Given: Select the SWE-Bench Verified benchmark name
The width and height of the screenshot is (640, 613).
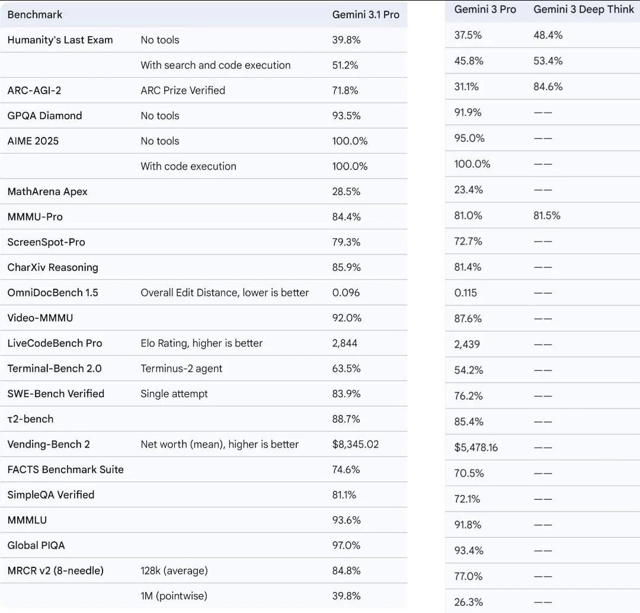Looking at the screenshot, I should (x=56, y=394).
